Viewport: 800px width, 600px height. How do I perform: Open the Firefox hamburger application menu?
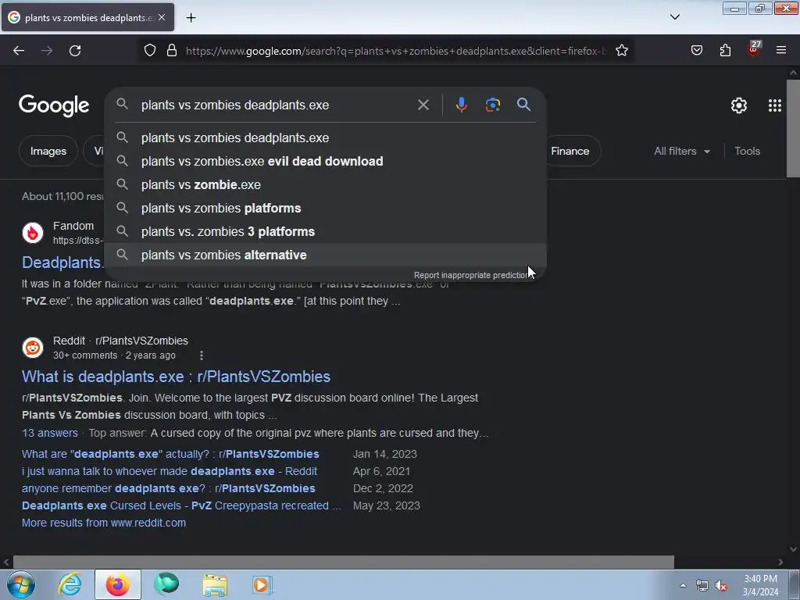[781, 51]
